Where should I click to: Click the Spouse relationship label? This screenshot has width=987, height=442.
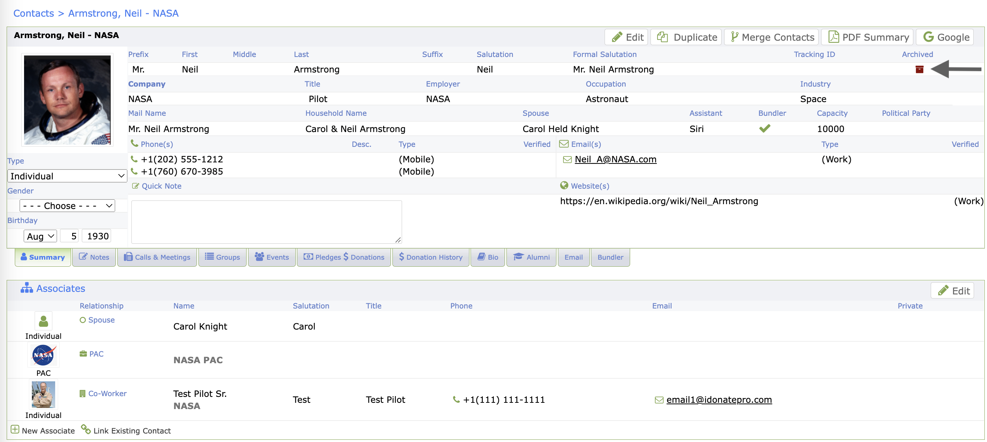tap(101, 320)
